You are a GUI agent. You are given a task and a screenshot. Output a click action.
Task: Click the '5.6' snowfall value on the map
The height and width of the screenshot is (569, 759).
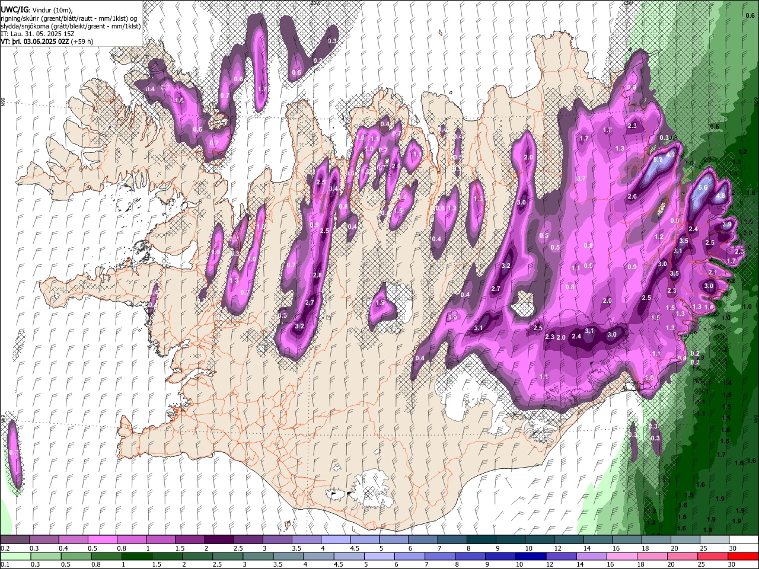pyautogui.click(x=703, y=187)
